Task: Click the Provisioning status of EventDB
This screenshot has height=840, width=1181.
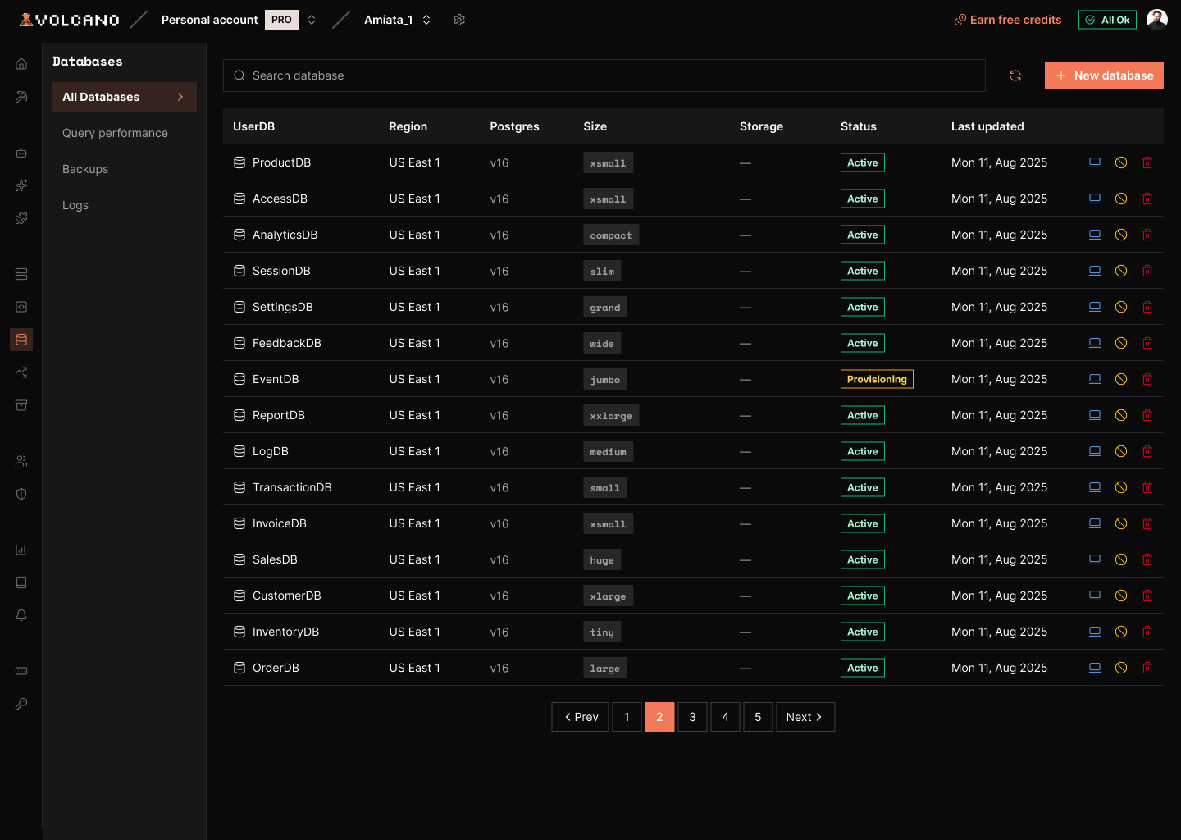Action: 877,379
